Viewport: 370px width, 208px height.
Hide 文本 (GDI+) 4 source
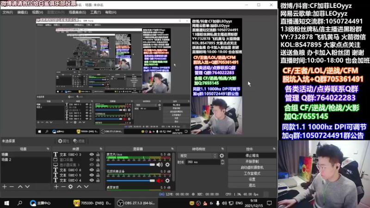[x=92, y=180]
